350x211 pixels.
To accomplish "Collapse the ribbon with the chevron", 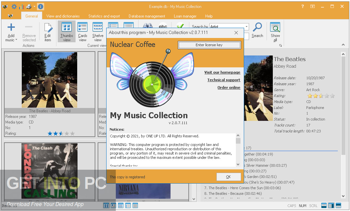I will pyautogui.click(x=343, y=45).
